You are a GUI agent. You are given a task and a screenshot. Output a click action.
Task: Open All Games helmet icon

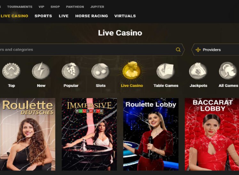[x=228, y=71]
